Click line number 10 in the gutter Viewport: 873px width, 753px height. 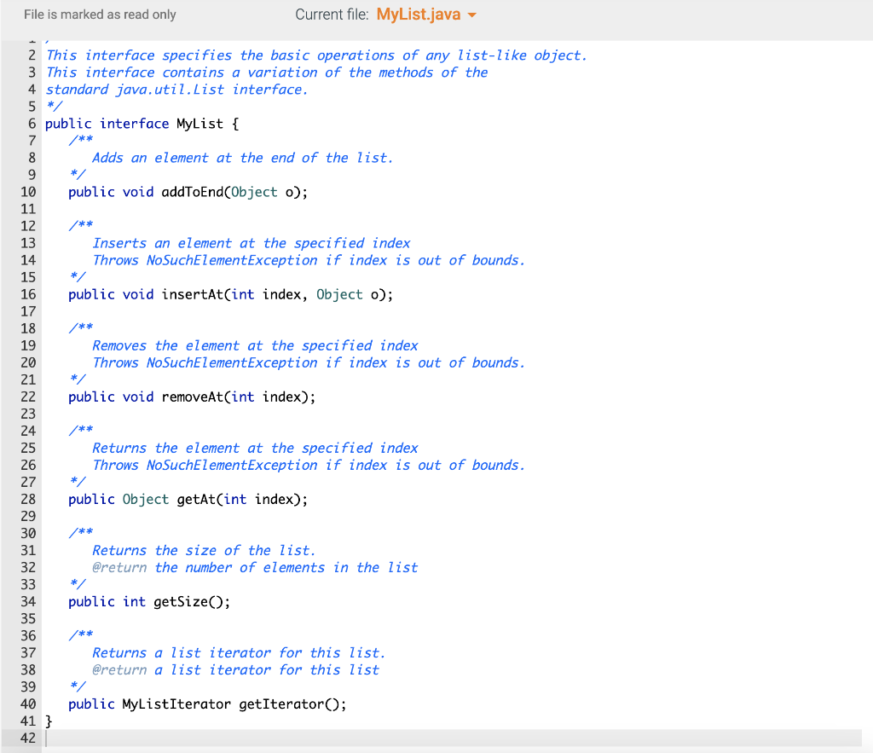point(28,192)
